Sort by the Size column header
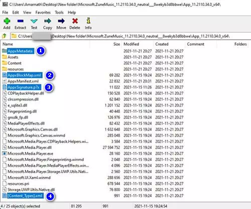 click(116, 44)
